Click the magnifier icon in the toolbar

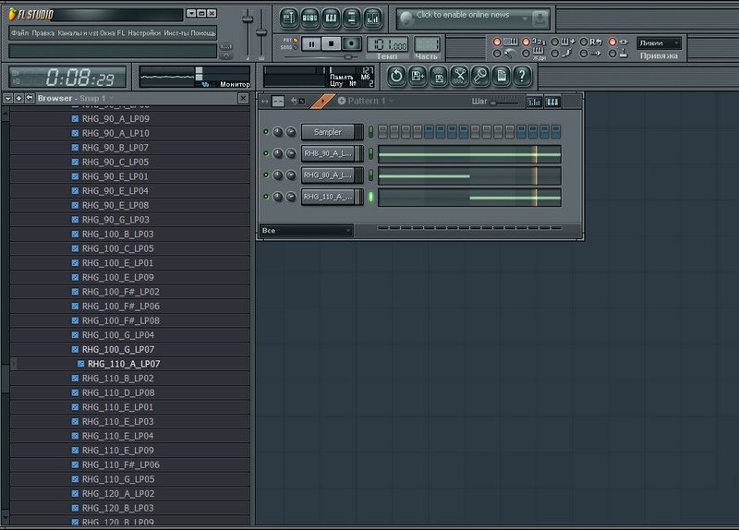click(479, 76)
